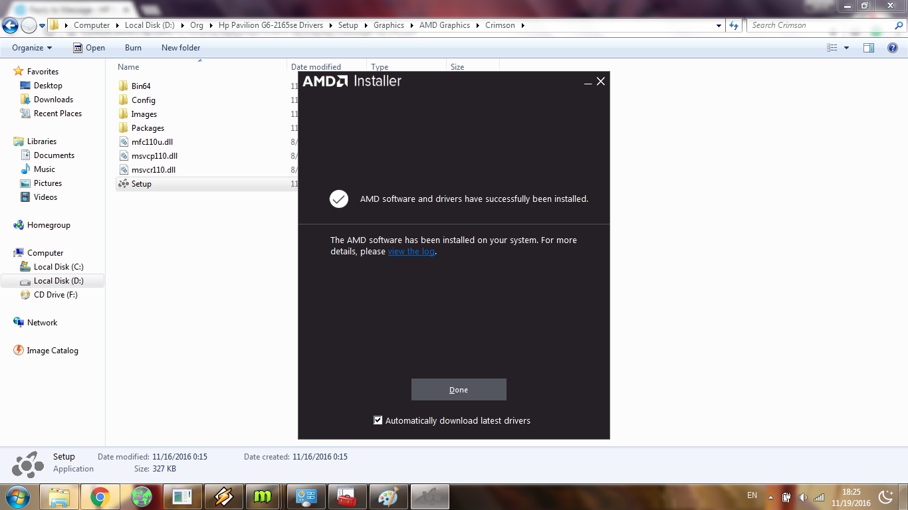Click Burn in the Explorer toolbar
The image size is (908, 510).
tap(133, 48)
